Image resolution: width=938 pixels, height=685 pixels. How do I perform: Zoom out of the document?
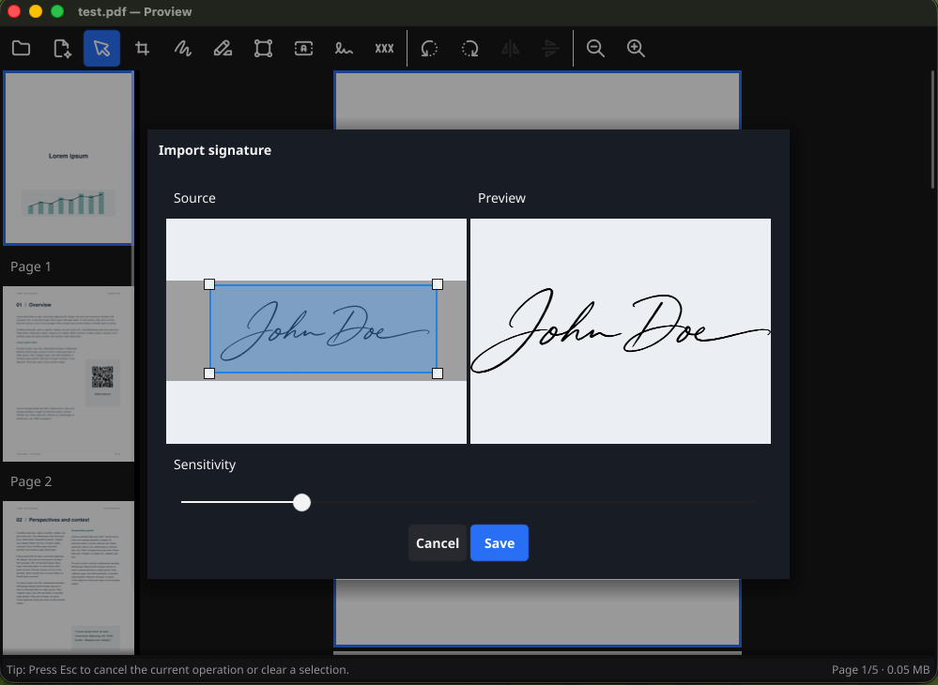click(595, 49)
